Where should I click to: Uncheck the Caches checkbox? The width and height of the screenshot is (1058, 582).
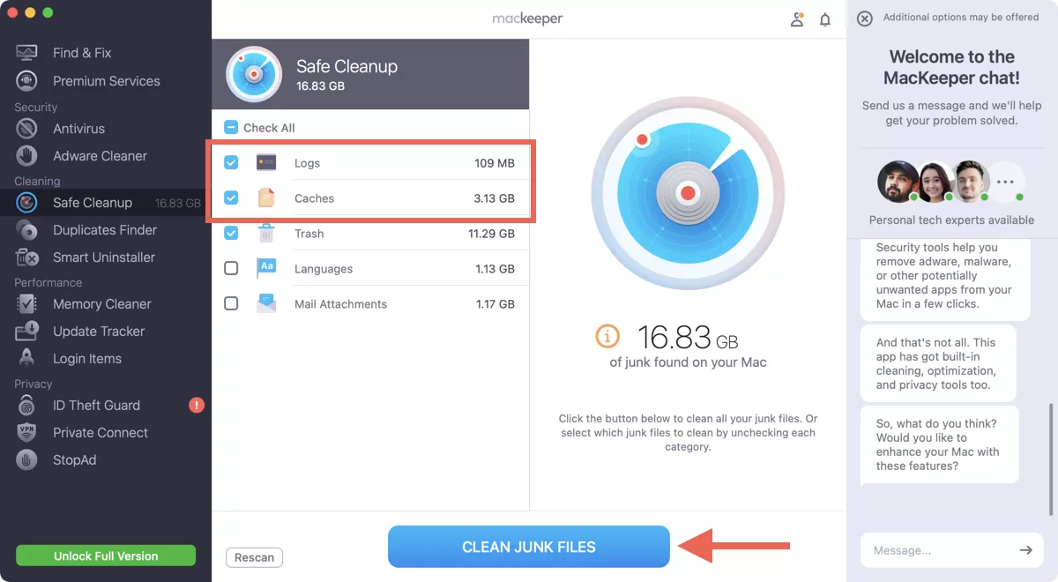tap(231, 198)
